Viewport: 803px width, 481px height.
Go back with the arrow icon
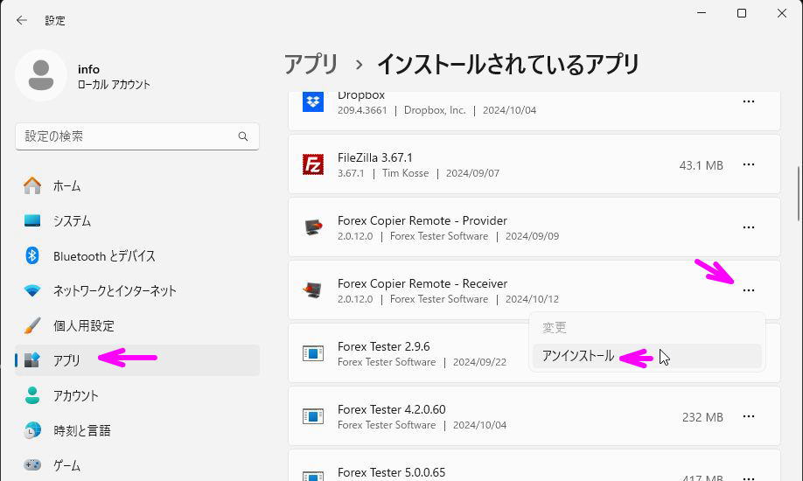22,20
